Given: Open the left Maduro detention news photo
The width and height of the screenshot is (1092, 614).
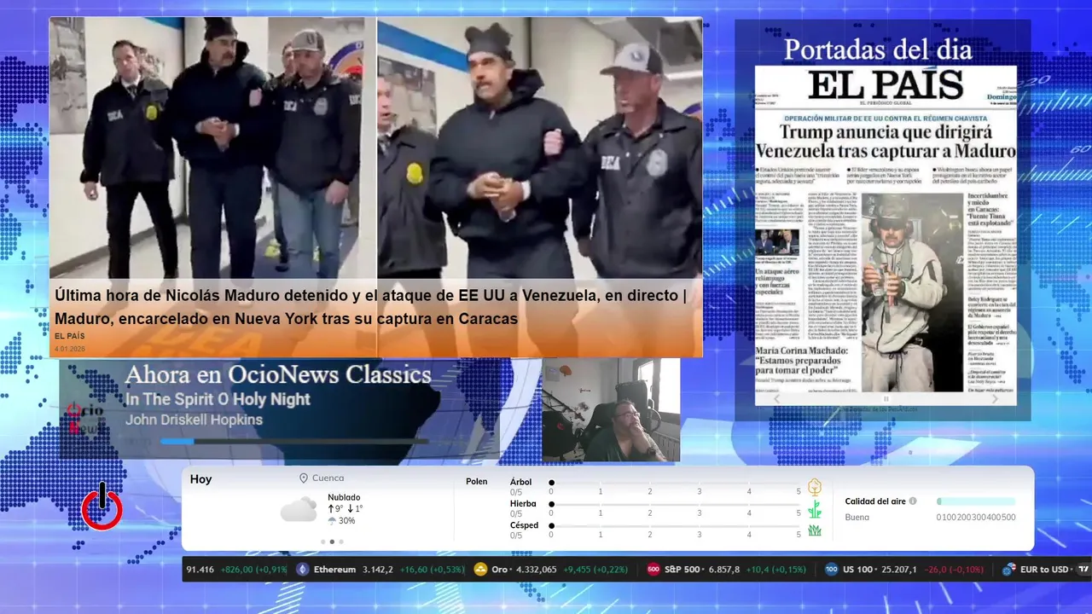Looking at the screenshot, I should tap(212, 148).
